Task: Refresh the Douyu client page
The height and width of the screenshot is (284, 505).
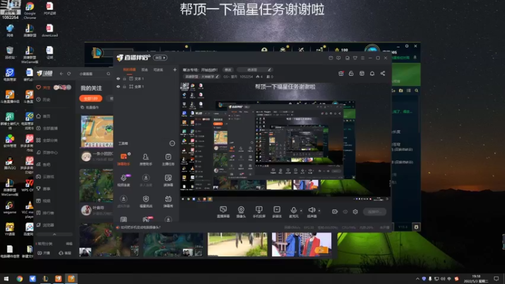Action: [69, 74]
